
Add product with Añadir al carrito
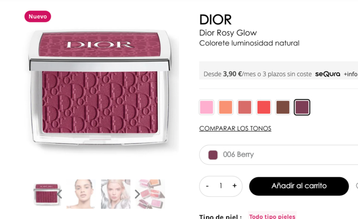299,186
